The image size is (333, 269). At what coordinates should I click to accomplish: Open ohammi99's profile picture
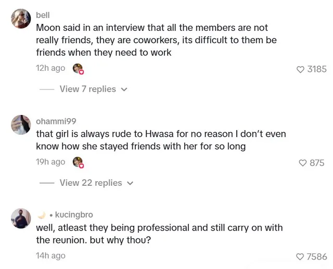point(21,125)
